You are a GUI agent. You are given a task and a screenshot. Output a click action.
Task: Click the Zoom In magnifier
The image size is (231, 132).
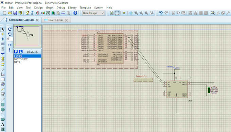point(136,13)
